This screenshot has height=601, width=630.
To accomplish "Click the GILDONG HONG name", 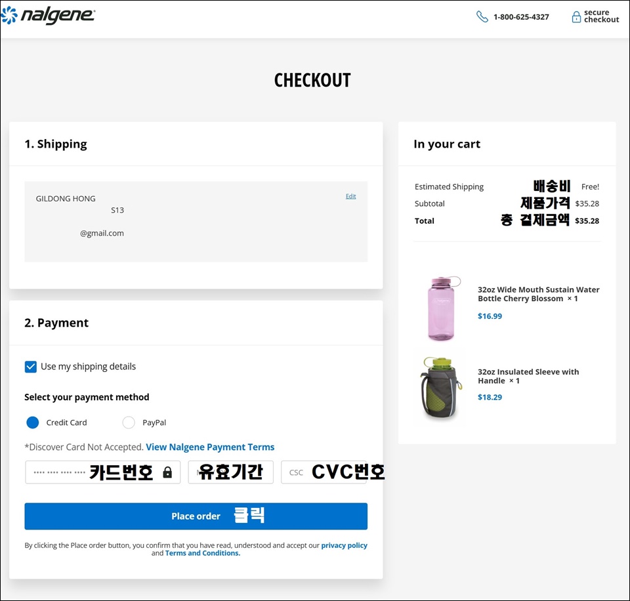I will pyautogui.click(x=66, y=198).
